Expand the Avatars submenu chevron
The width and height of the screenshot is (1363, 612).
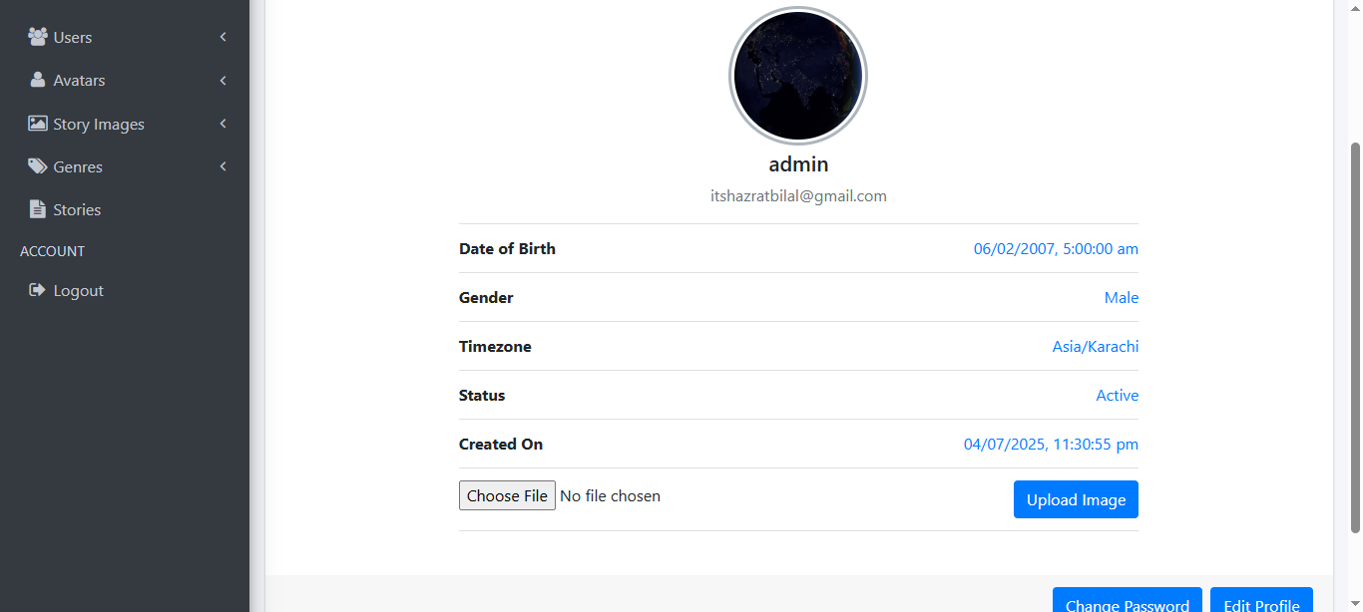(x=224, y=80)
